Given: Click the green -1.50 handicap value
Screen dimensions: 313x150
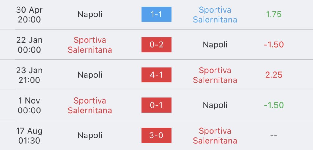Looking at the screenshot, I should pyautogui.click(x=274, y=105).
